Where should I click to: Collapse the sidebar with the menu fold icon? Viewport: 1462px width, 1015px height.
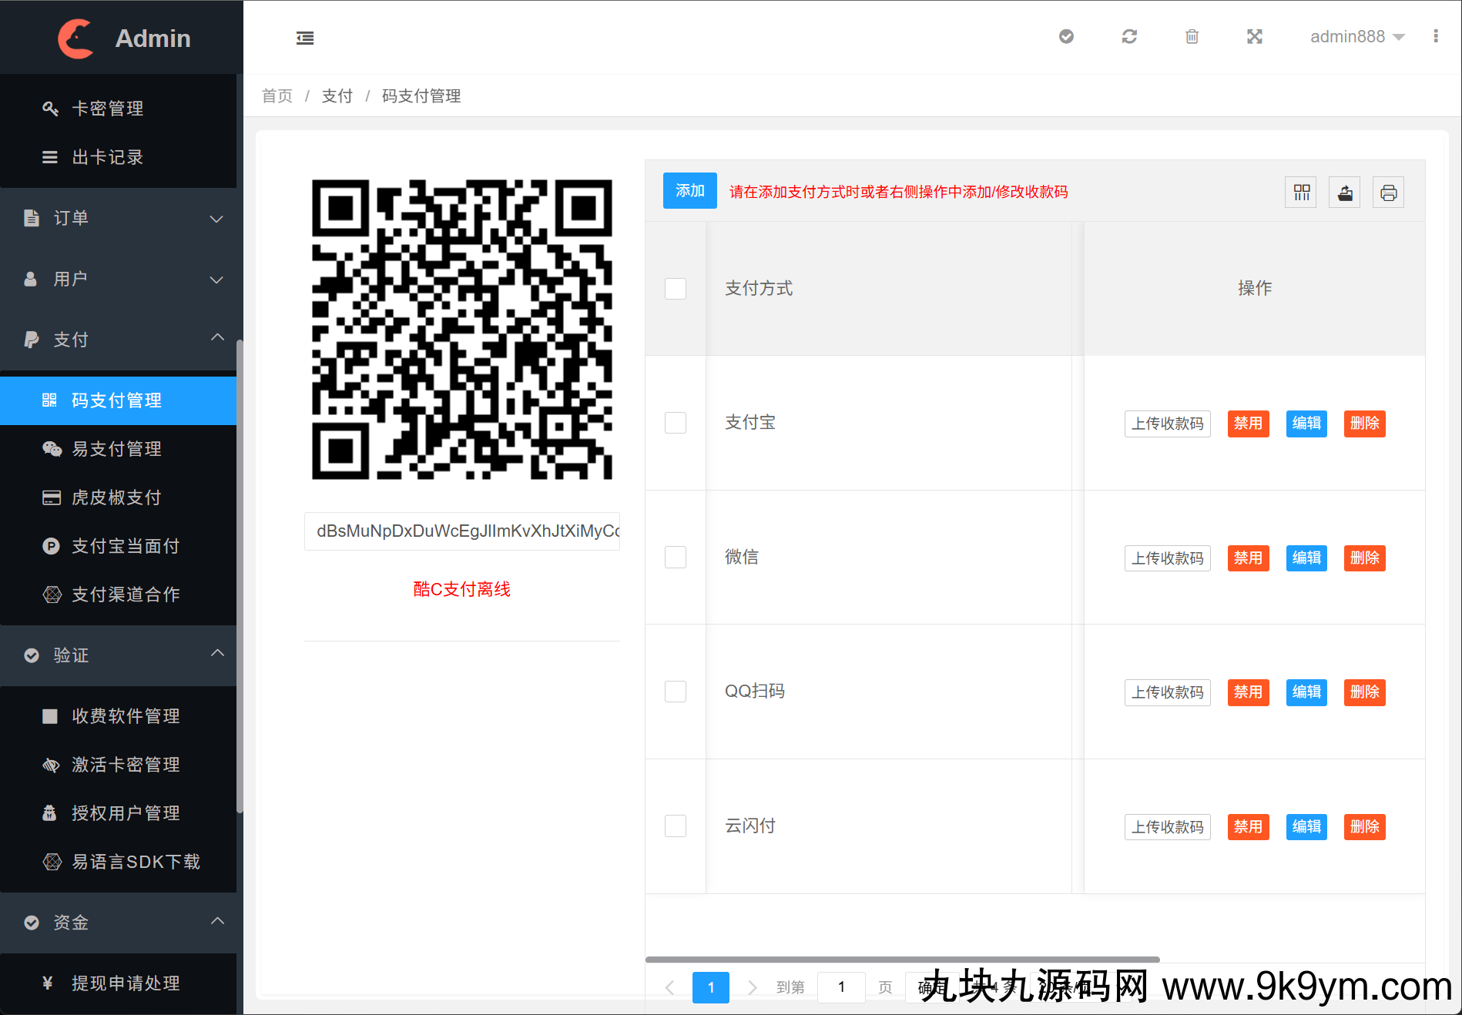click(x=305, y=38)
